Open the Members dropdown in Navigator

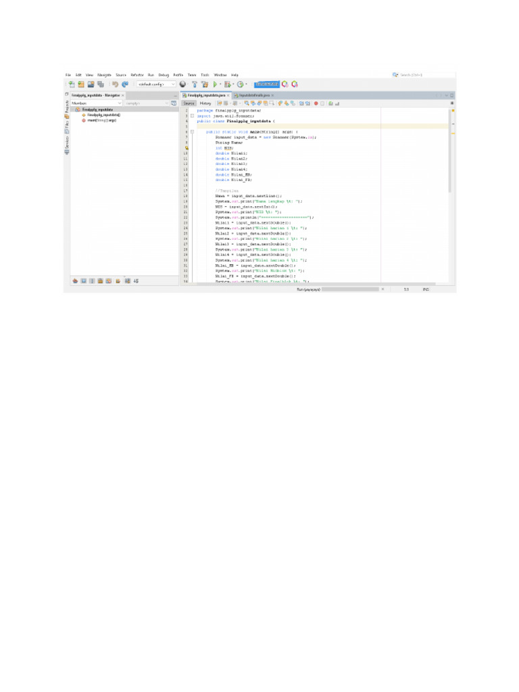point(96,103)
